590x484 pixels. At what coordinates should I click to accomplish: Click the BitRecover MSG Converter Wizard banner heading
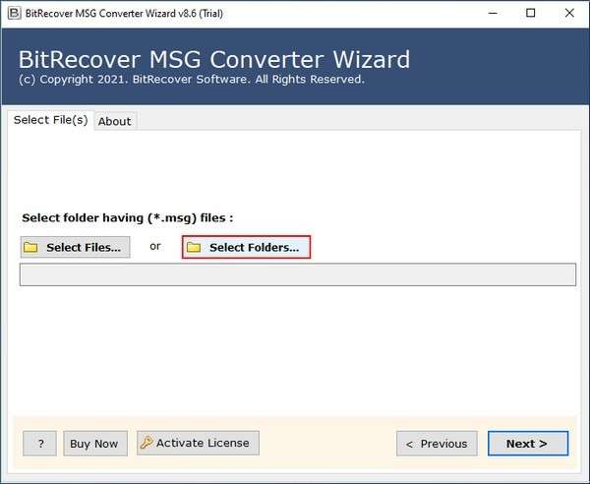coord(214,60)
